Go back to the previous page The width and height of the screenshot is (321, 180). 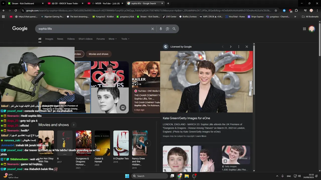[4, 10]
